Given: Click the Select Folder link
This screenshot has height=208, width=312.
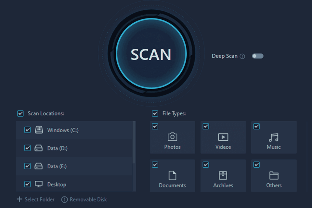Looking at the screenshot, I should click(40, 199).
